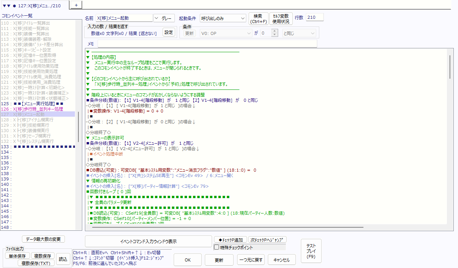Click the イベント処理中断 command line
Viewport: 458px width, 268px height.
106,154
